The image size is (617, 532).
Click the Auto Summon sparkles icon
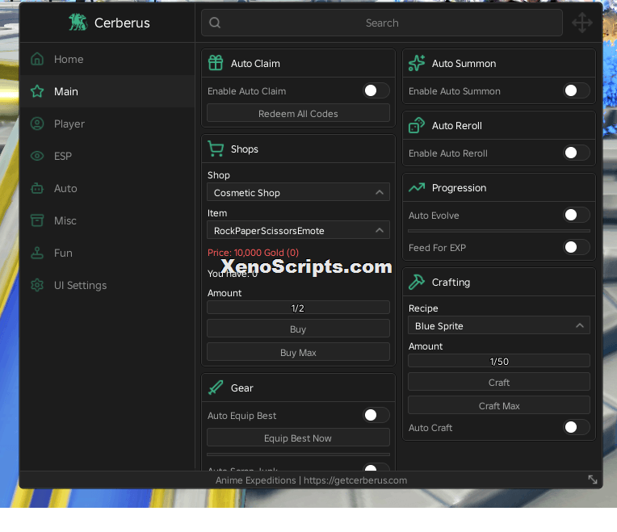[x=417, y=63]
